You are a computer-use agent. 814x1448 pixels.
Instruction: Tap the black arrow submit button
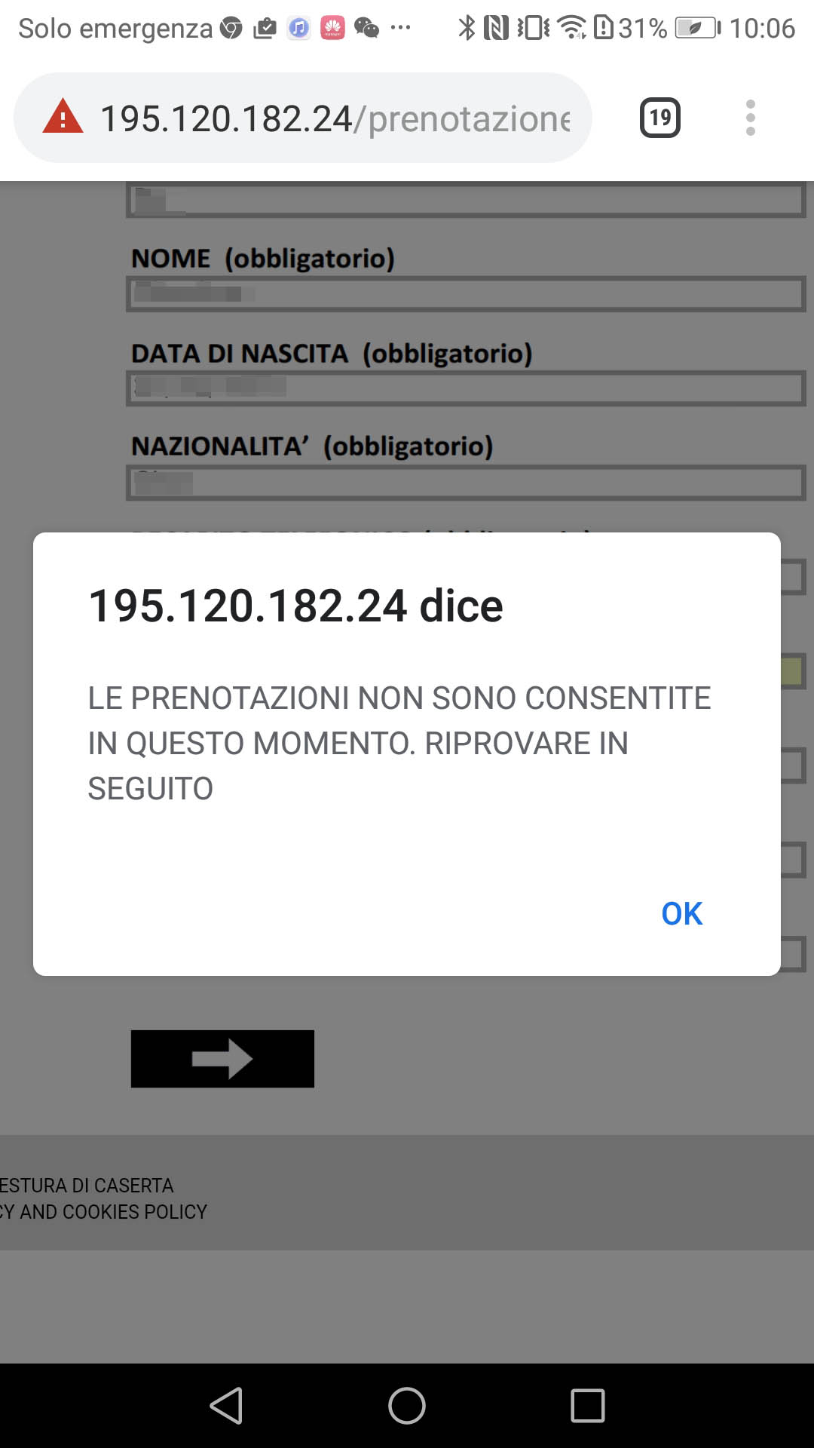222,1059
